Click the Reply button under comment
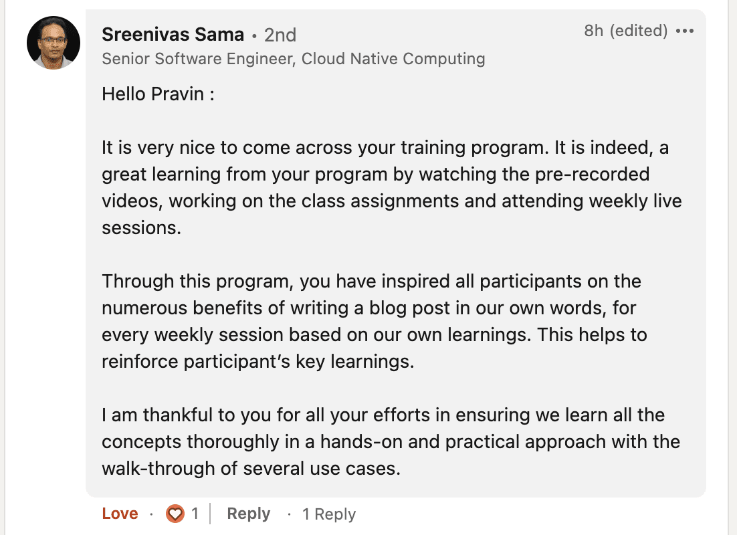This screenshot has width=737, height=535. [x=249, y=514]
